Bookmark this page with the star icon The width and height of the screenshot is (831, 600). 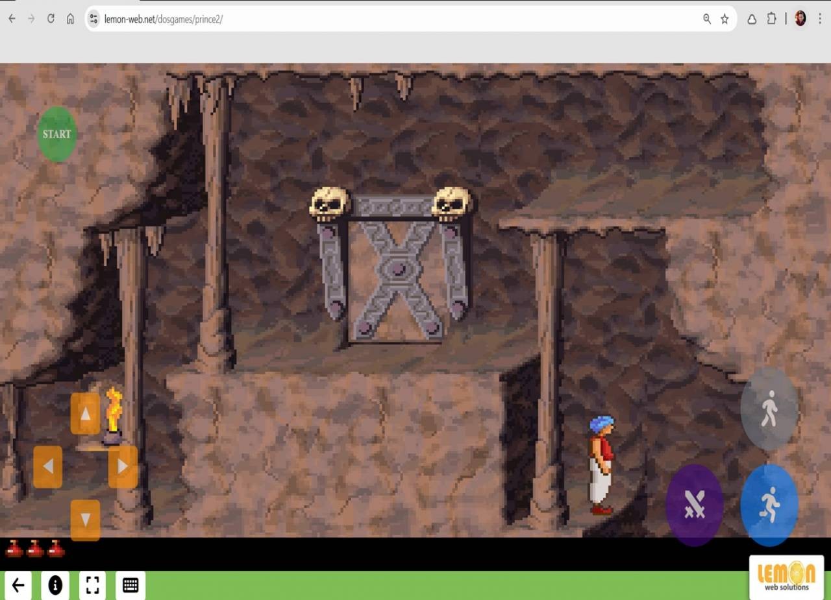725,19
